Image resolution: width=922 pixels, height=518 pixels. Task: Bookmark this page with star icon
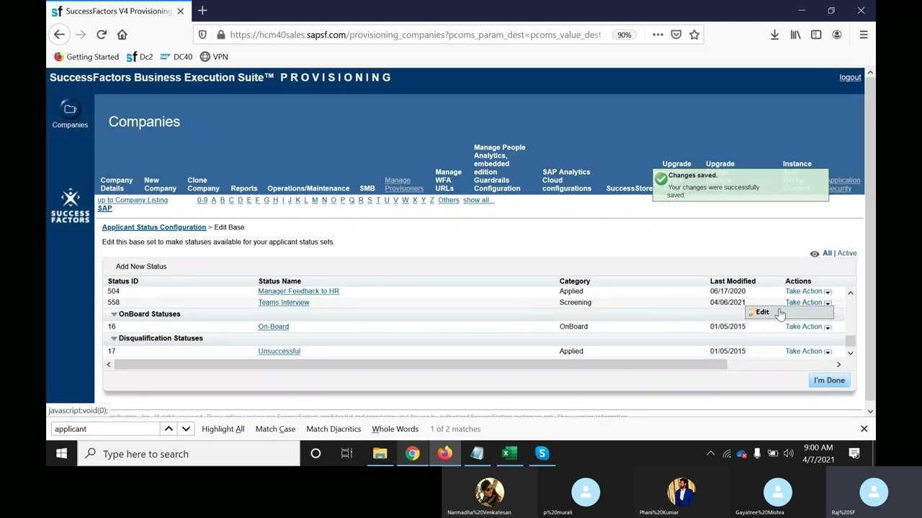(694, 35)
